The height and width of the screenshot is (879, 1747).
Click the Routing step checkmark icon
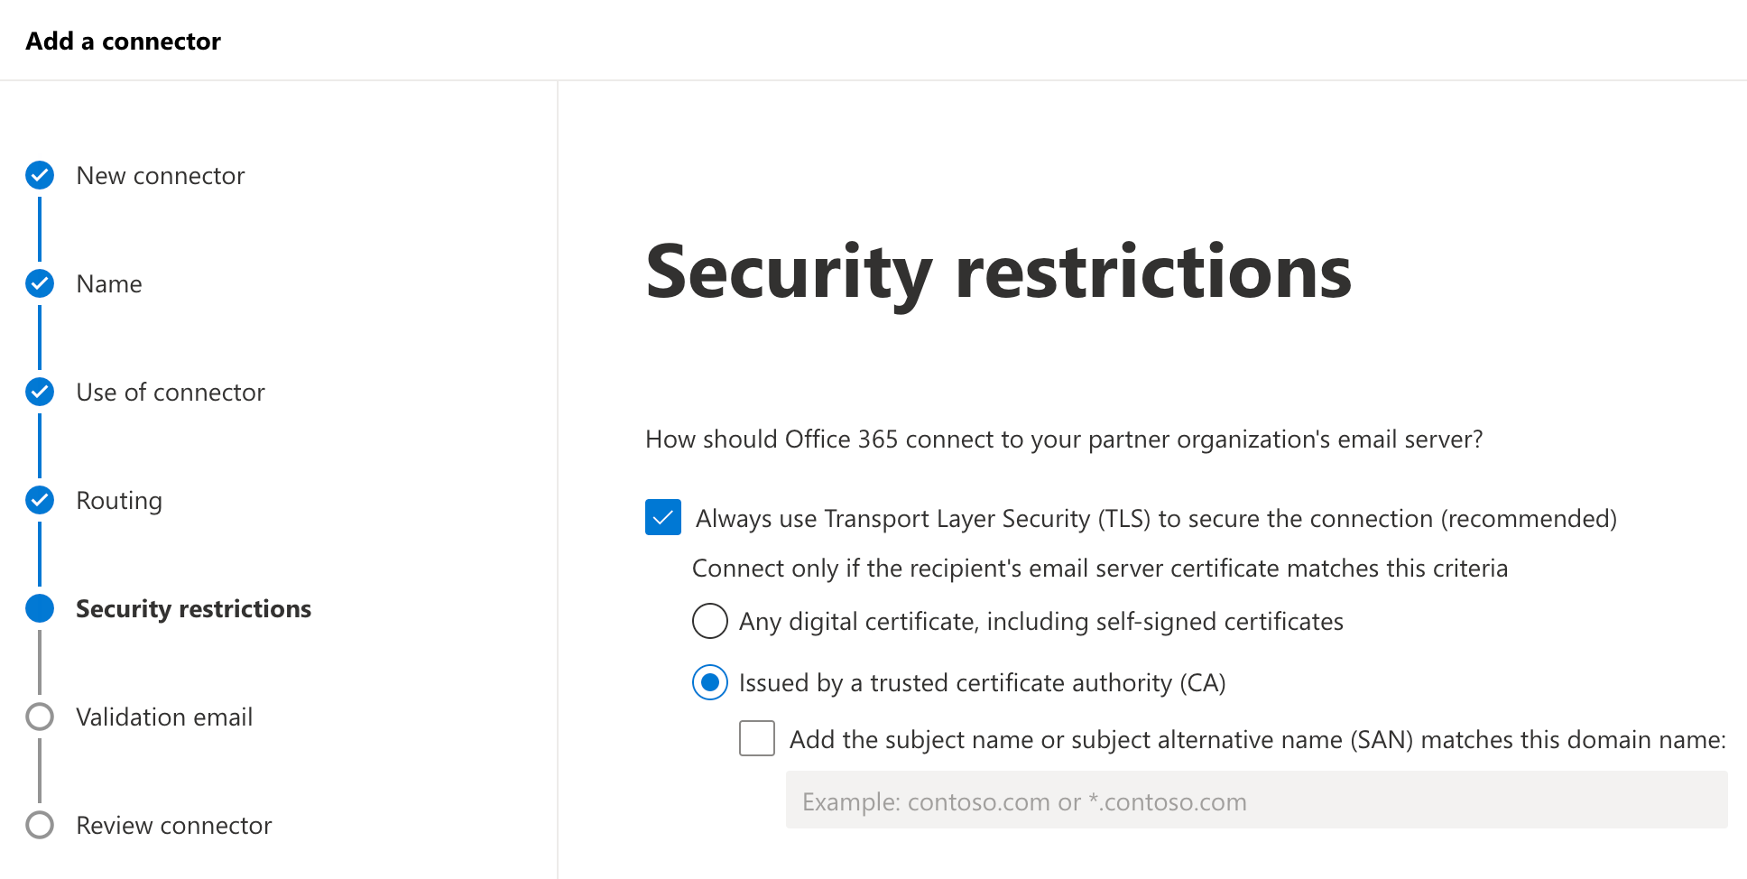click(x=40, y=500)
